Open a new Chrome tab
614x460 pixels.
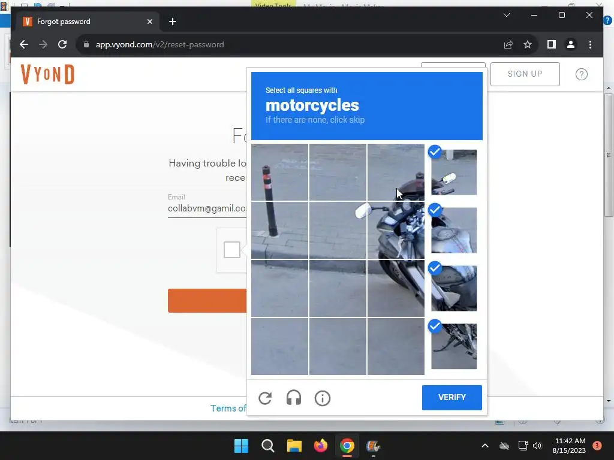(173, 22)
